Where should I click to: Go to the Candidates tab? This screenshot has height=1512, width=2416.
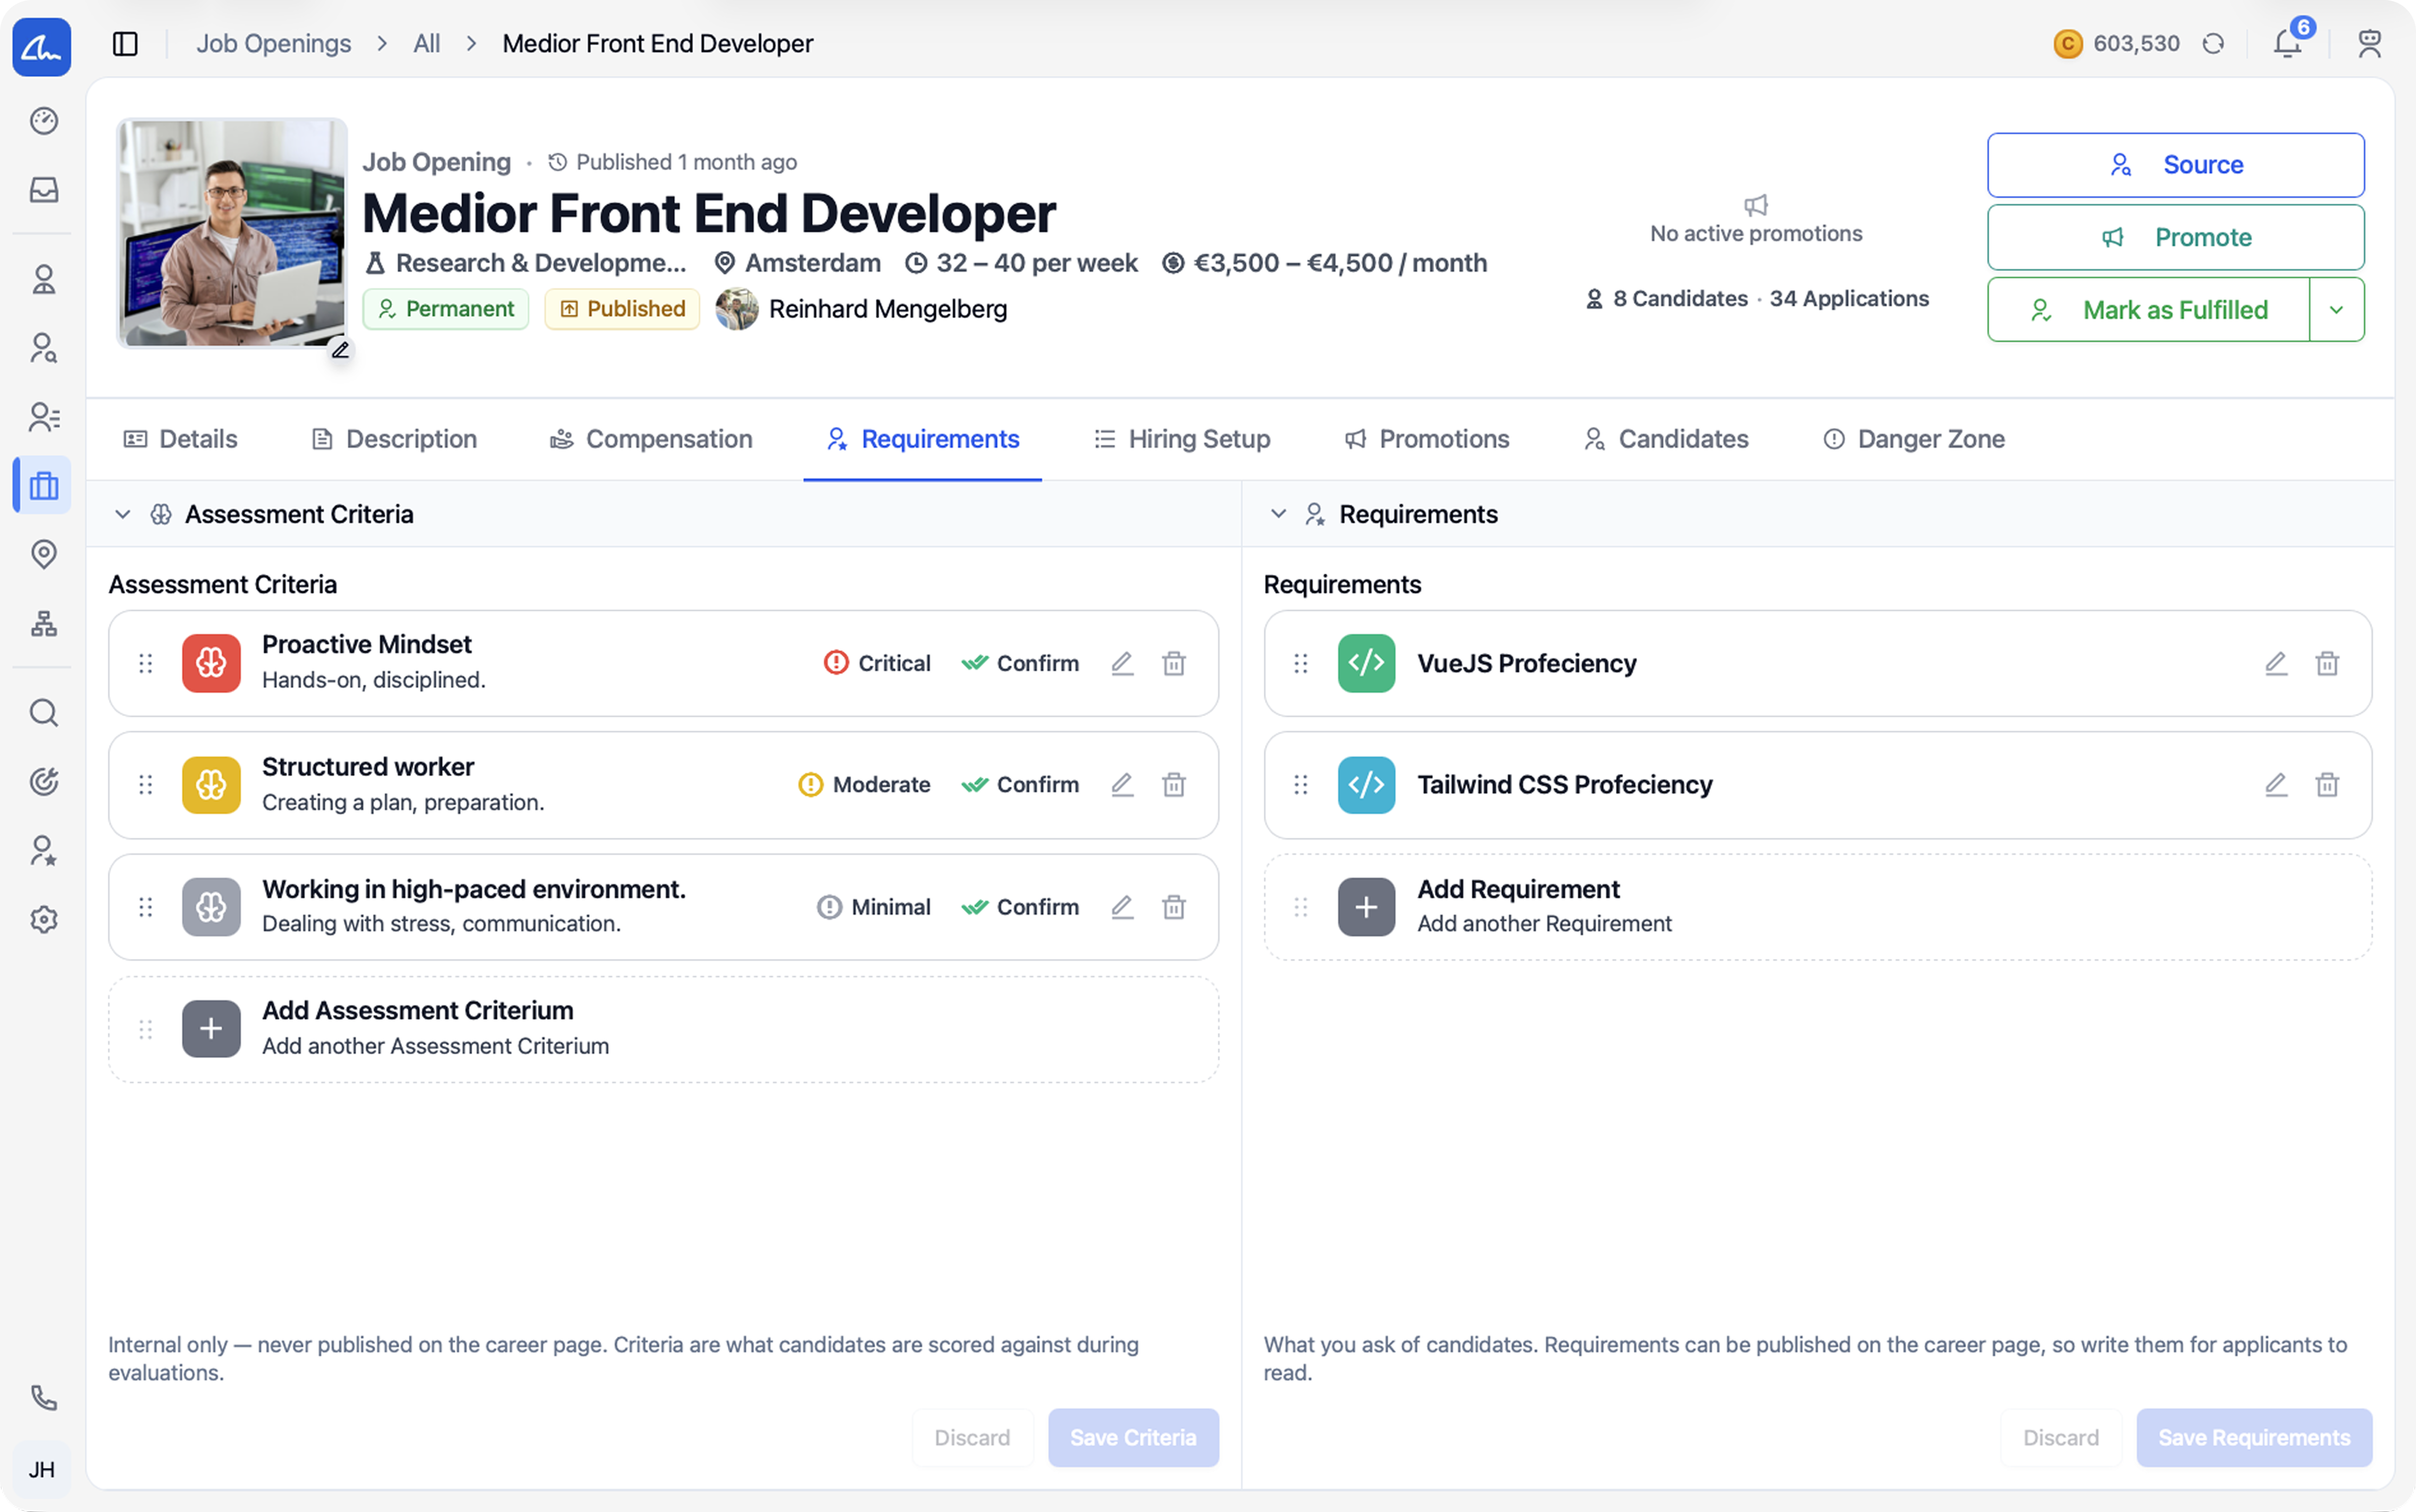[1666, 440]
